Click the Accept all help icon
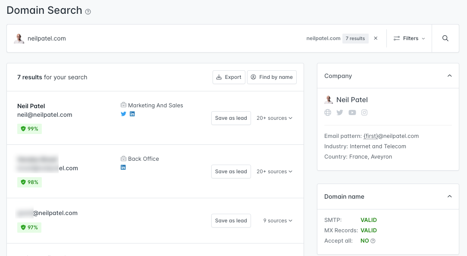This screenshot has width=467, height=256. pyautogui.click(x=373, y=241)
